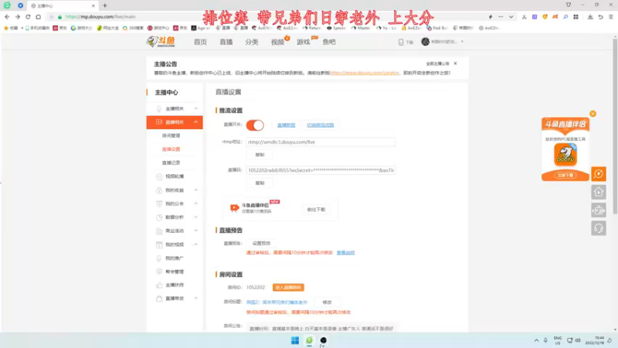
Task: Click the 数据分析 pie chart icon
Action: (159, 217)
